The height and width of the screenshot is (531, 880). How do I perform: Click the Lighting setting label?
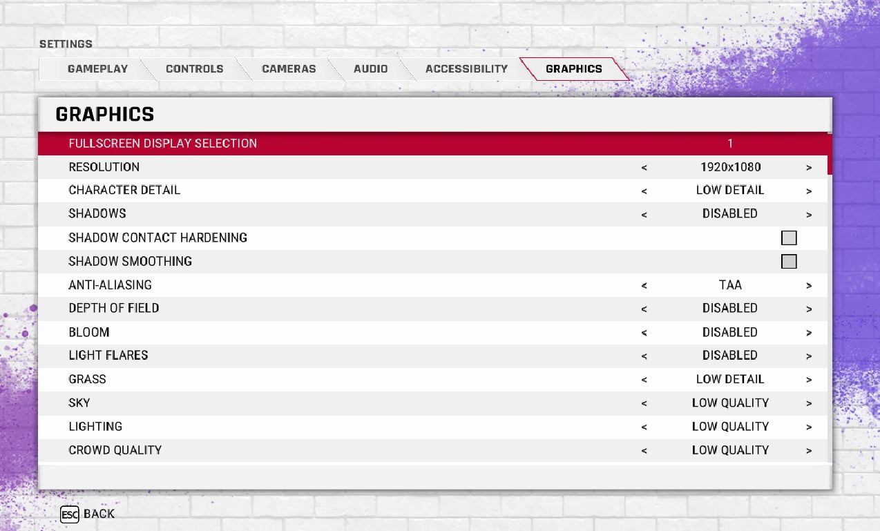(95, 427)
